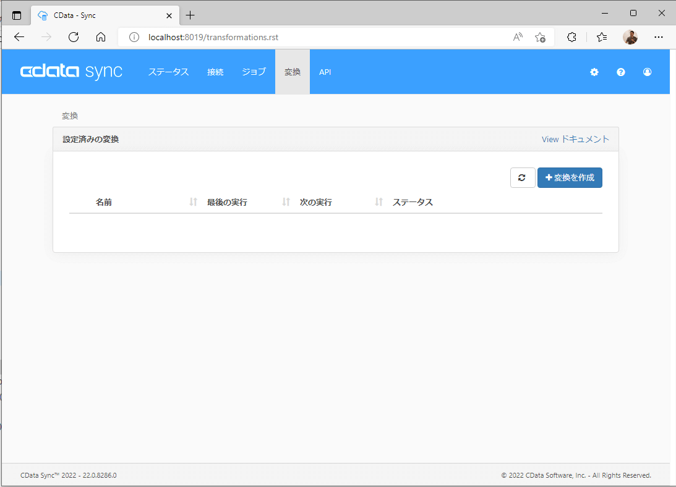
Task: Open browser extensions menu
Action: tap(571, 37)
